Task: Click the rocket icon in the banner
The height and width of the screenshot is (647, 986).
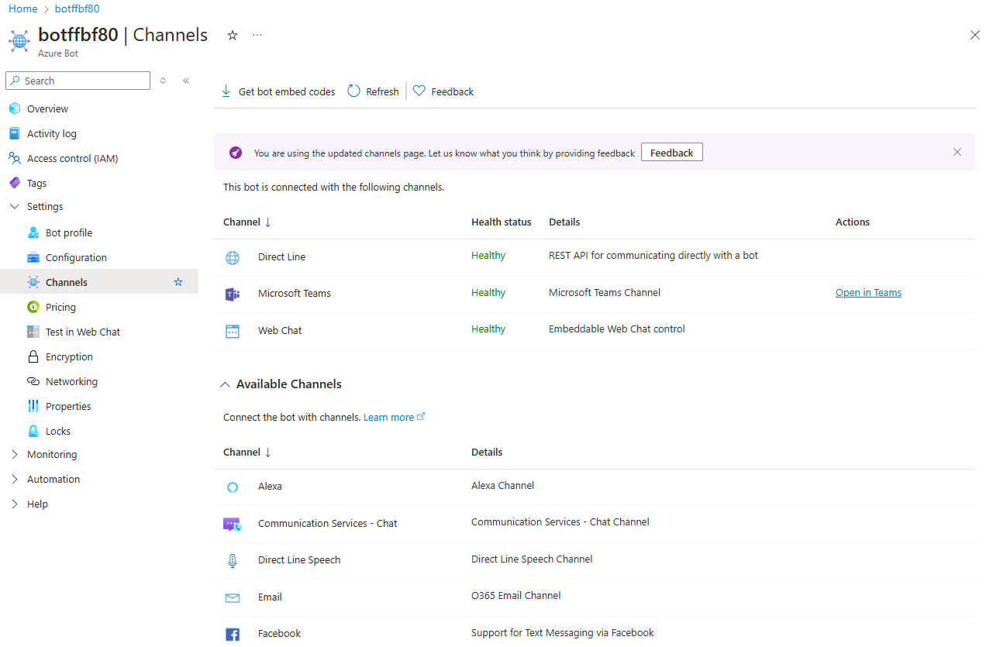Action: pyautogui.click(x=236, y=153)
